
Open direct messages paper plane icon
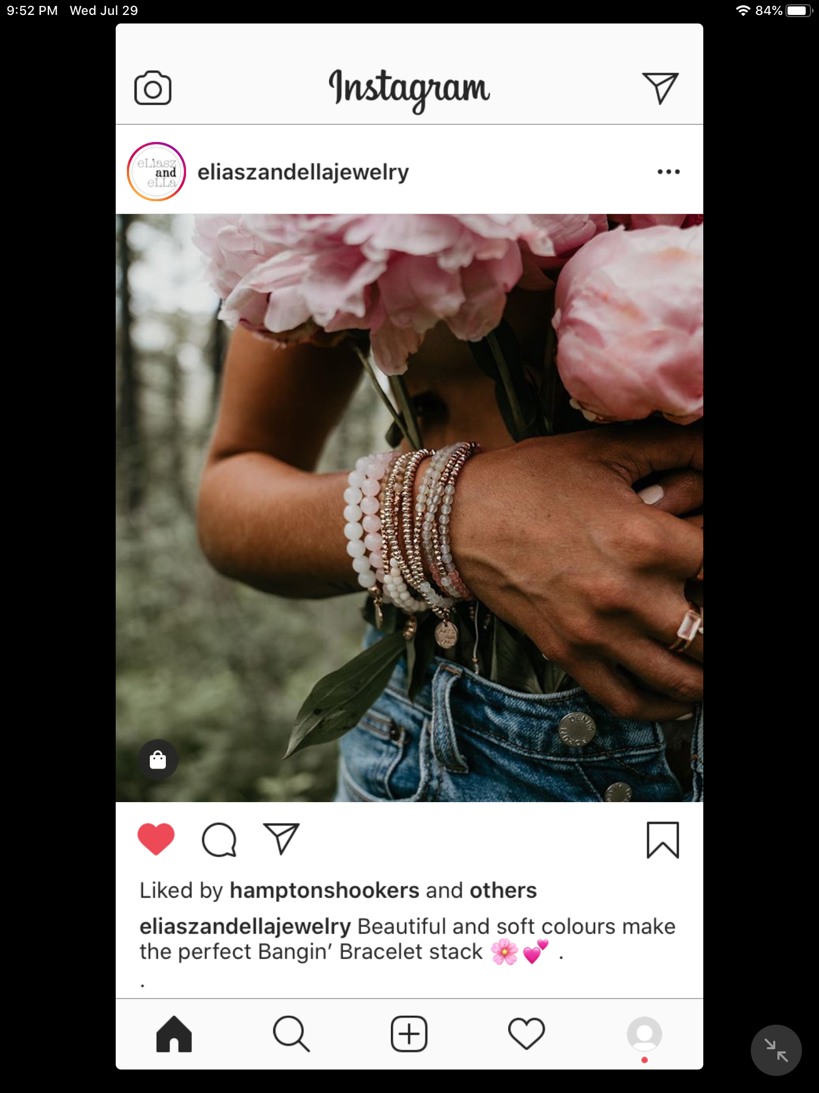pos(660,88)
